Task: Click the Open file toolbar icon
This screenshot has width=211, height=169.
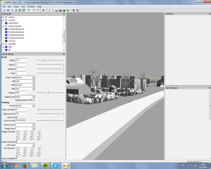Action: click(x=8, y=10)
